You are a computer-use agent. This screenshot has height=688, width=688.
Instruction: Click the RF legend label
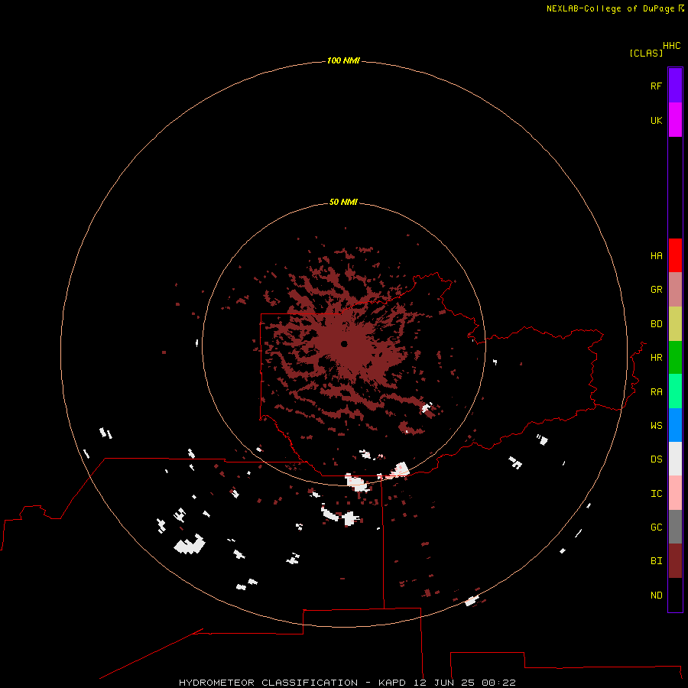click(x=656, y=86)
